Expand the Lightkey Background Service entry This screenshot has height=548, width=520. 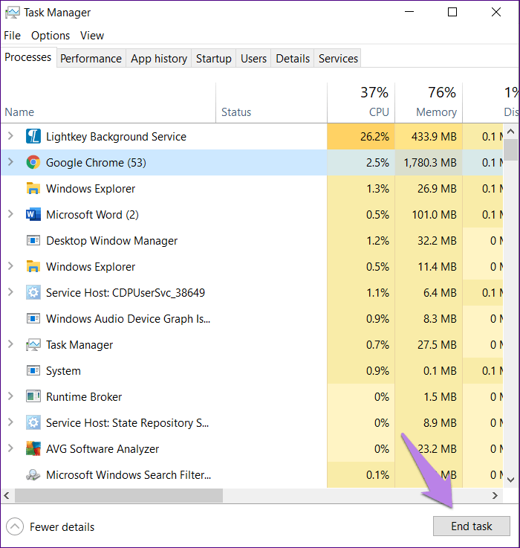coord(10,135)
